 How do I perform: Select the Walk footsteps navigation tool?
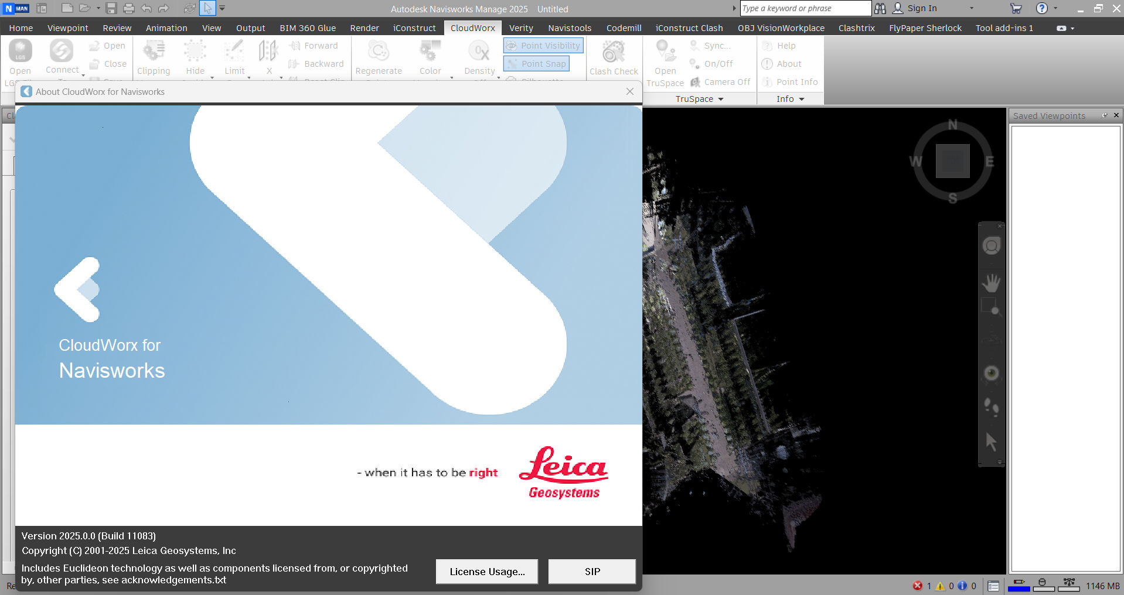tap(991, 406)
